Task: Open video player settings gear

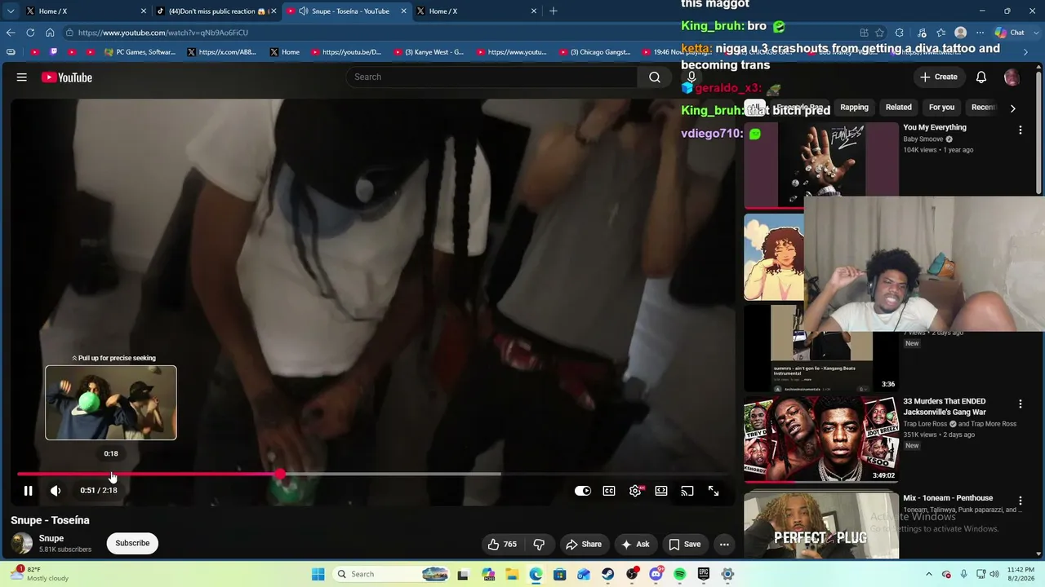Action: point(635,491)
